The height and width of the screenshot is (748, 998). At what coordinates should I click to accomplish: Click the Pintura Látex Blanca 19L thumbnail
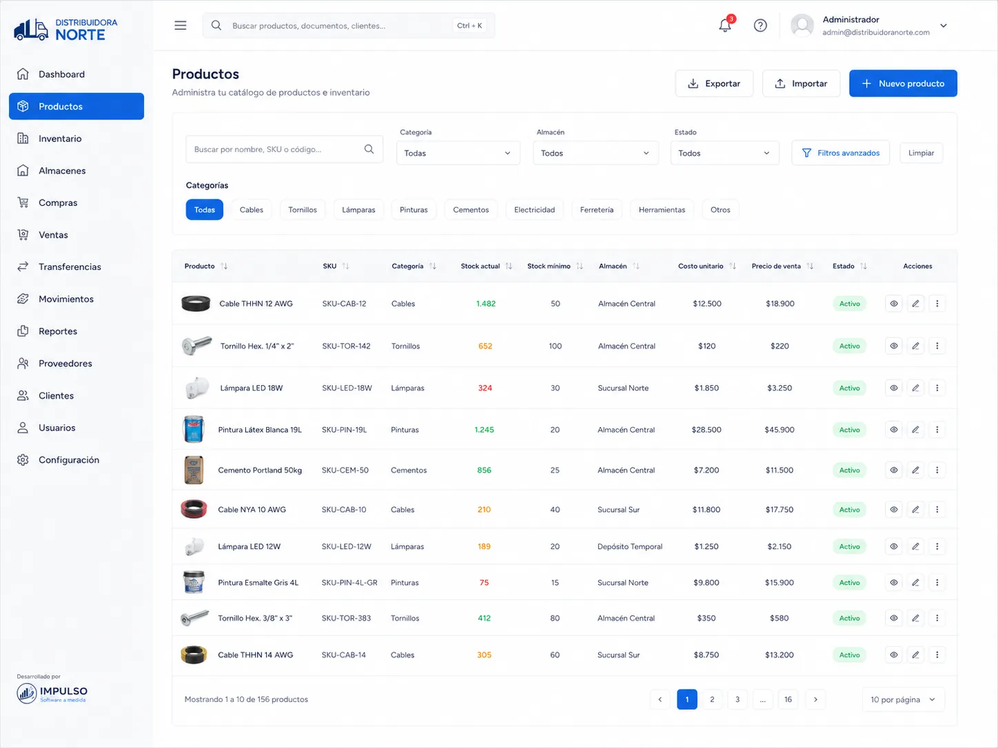pos(194,429)
